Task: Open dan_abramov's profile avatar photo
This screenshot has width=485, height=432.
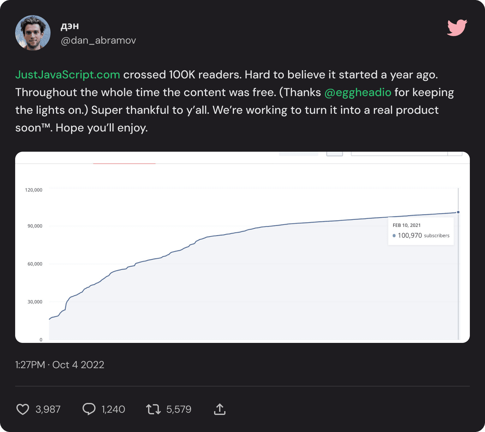Action: 33,33
